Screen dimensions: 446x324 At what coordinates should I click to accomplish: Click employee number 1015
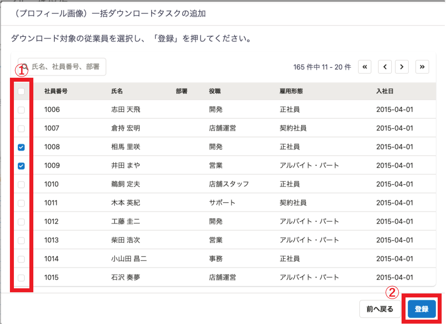[52, 277]
